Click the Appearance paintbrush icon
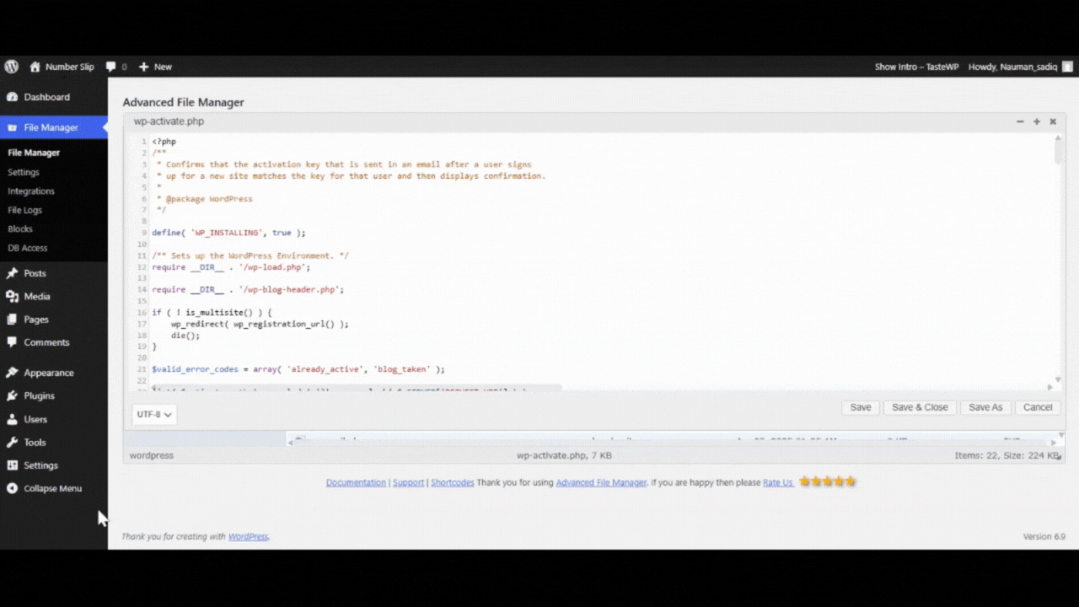 (x=14, y=373)
